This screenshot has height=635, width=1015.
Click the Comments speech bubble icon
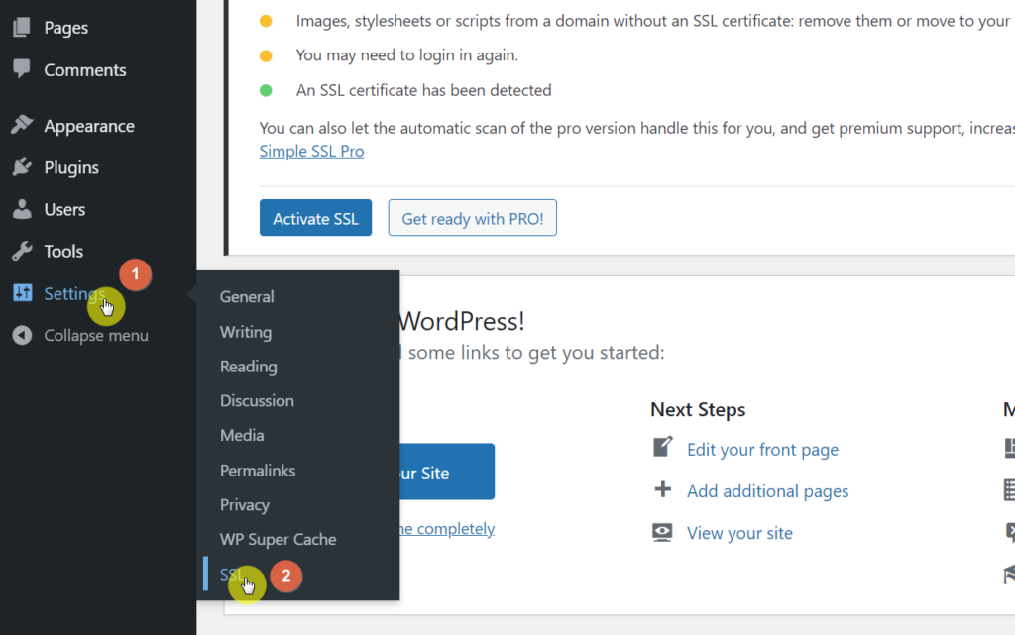click(x=22, y=68)
